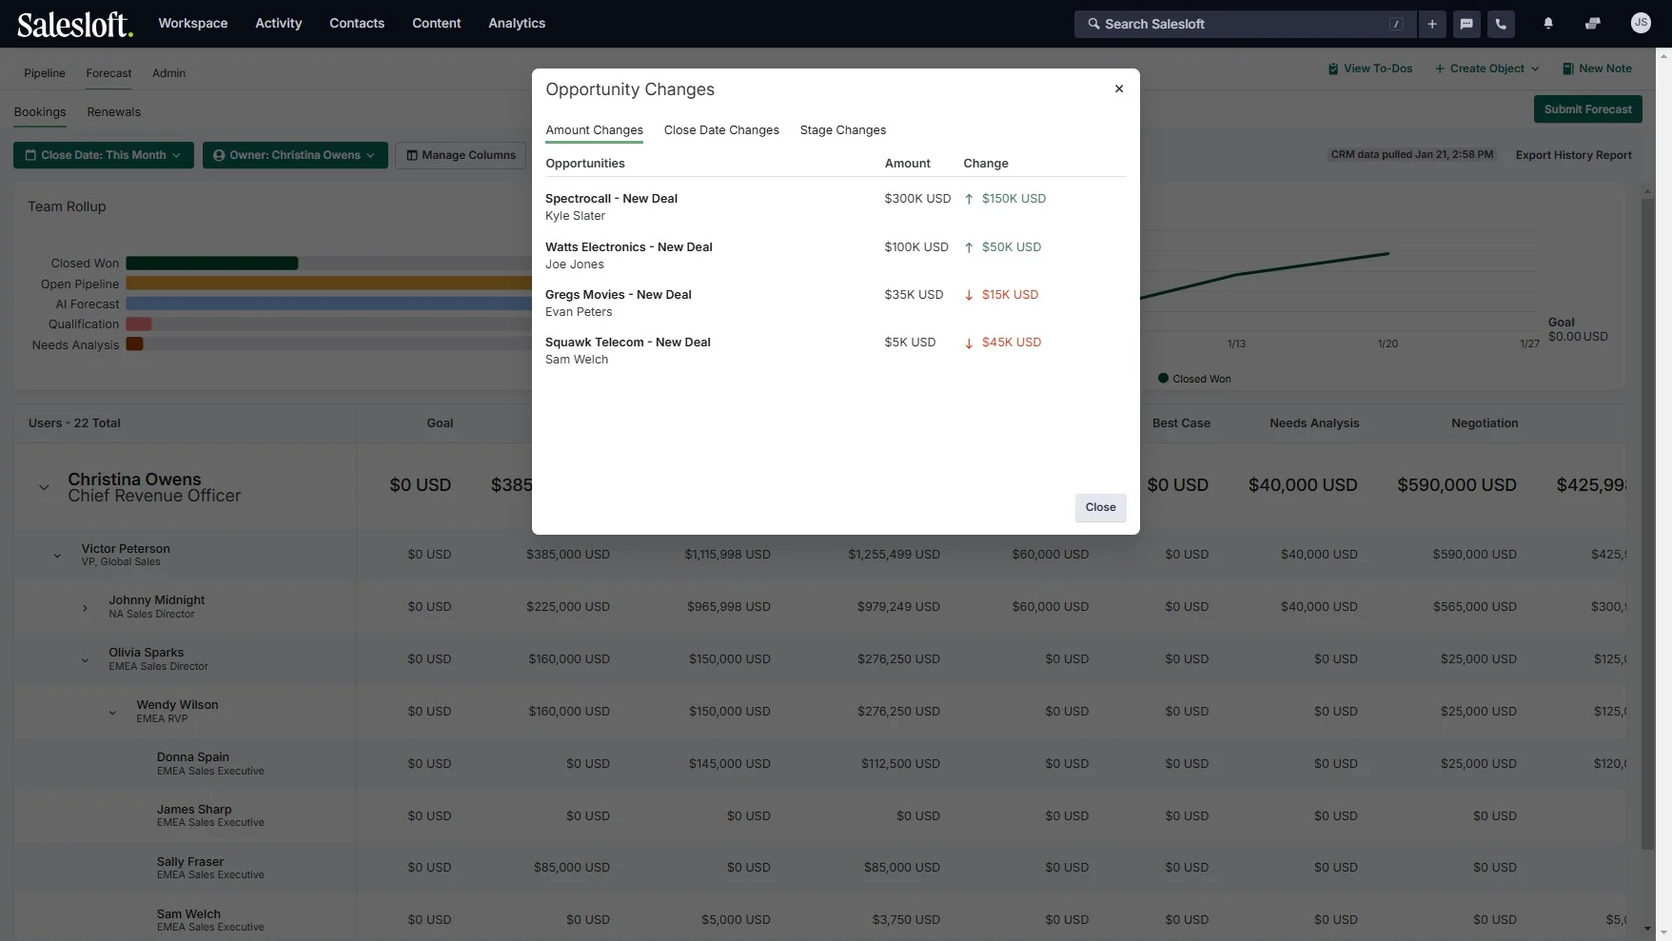Open the Close Date: This Month filter

click(x=104, y=155)
